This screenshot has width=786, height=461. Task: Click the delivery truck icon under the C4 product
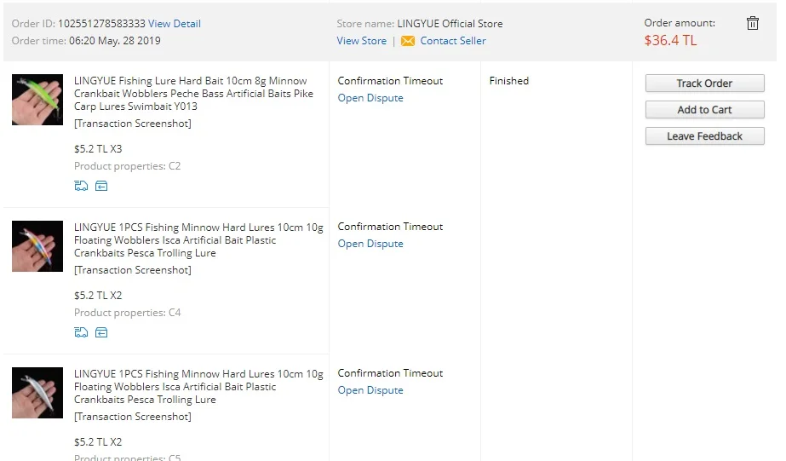81,332
